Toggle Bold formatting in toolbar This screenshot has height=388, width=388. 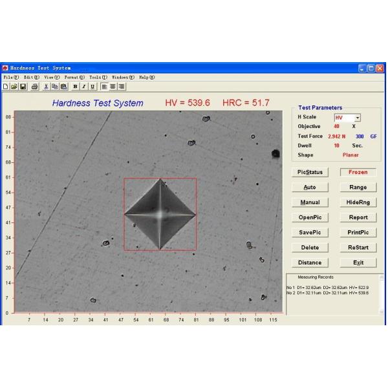coord(76,86)
